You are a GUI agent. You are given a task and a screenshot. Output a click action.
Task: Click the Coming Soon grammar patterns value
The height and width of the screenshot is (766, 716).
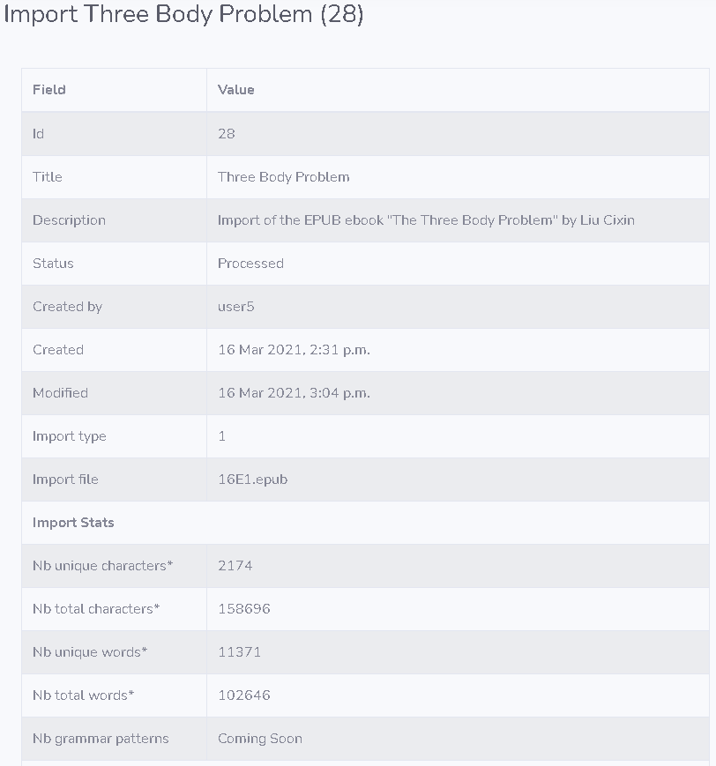click(260, 739)
